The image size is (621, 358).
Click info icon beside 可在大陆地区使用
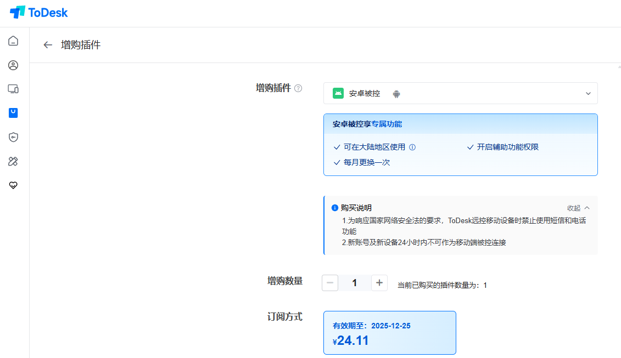pos(412,147)
